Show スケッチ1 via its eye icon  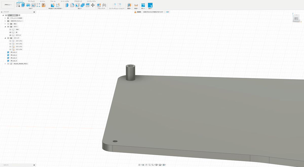[x=10, y=41]
